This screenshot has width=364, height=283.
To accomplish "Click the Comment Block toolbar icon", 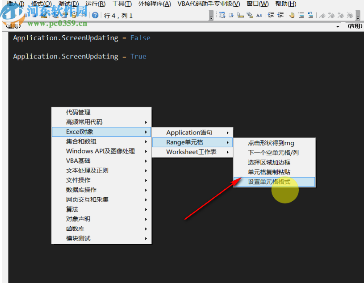I will click(x=301, y=15).
